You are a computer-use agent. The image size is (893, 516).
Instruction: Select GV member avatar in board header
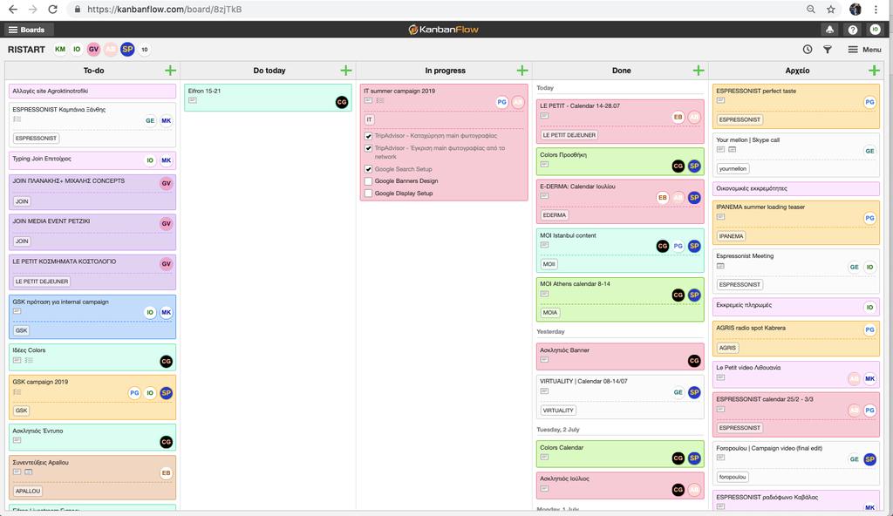(x=93, y=50)
